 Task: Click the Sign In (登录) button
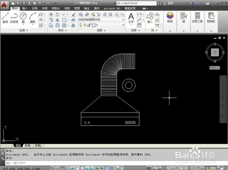coord(168,3)
